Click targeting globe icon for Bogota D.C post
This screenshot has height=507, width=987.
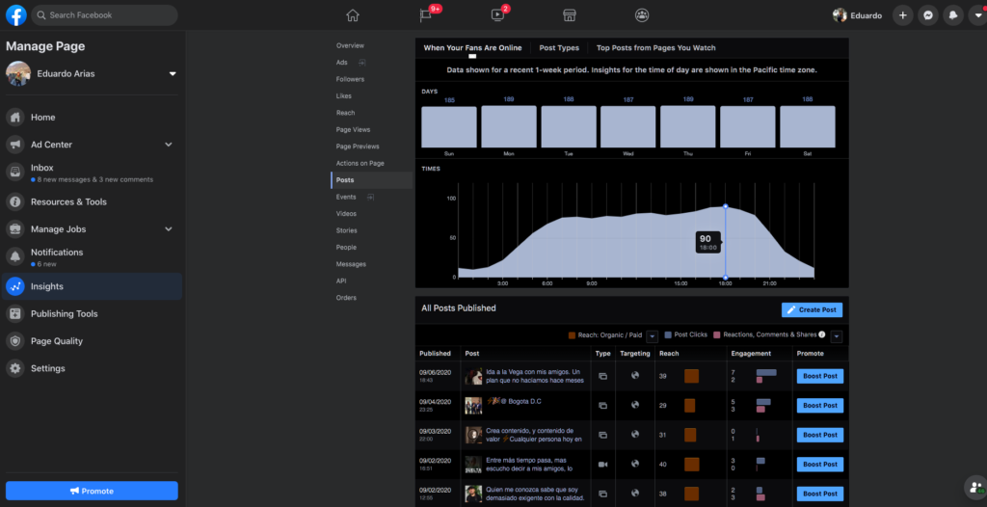tap(635, 405)
